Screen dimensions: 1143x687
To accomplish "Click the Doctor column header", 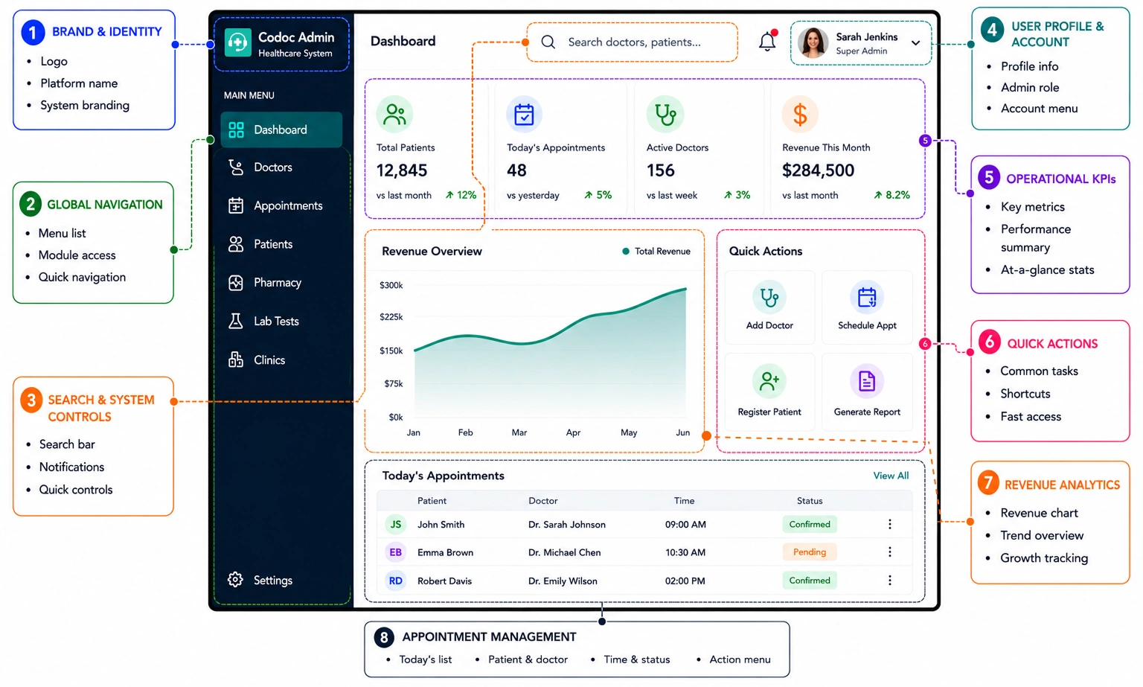I will (542, 501).
